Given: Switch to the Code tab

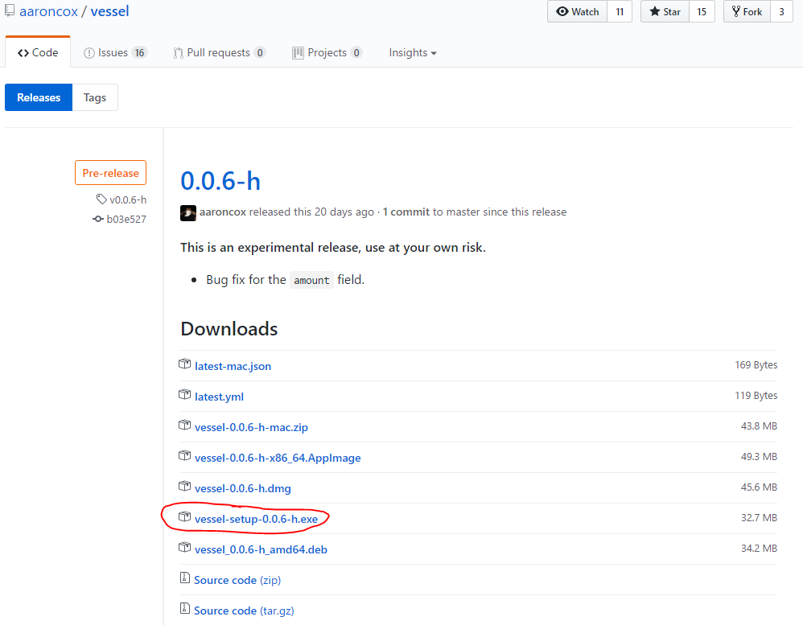Looking at the screenshot, I should [x=38, y=52].
